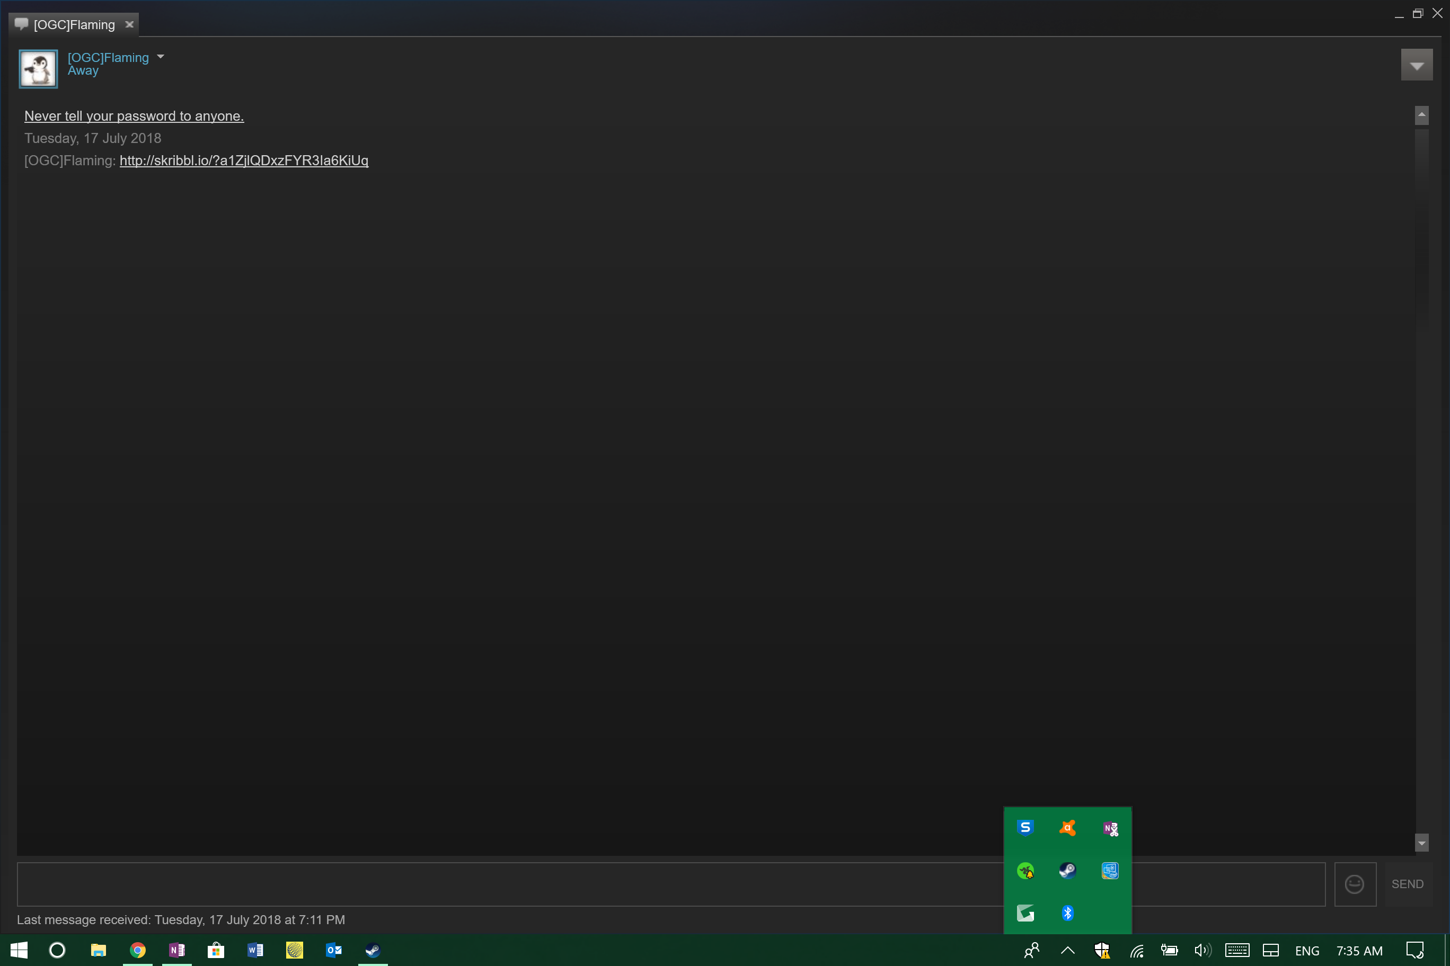Open the chat options dropdown at top right
Screen dimensions: 1450x966
[1416, 65]
